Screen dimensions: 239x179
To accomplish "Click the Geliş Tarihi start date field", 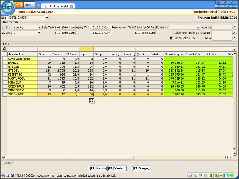I will (65, 27).
